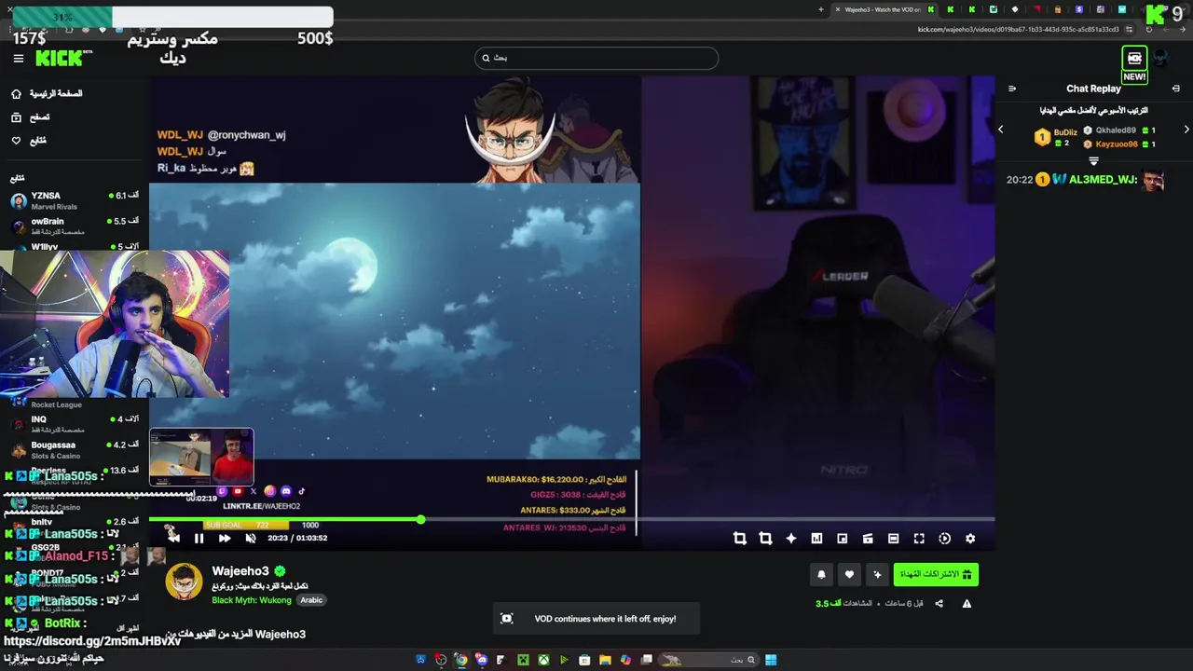Open File Explorer from the taskbar
1193x671 pixels.
[x=605, y=660]
